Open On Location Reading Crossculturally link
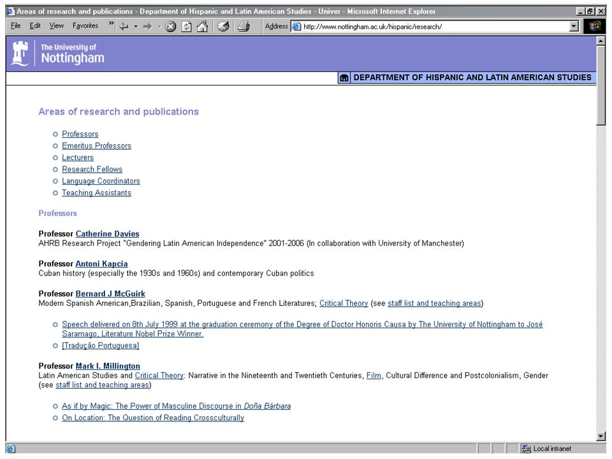 click(153, 418)
